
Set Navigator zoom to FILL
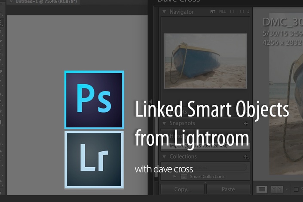click(223, 12)
